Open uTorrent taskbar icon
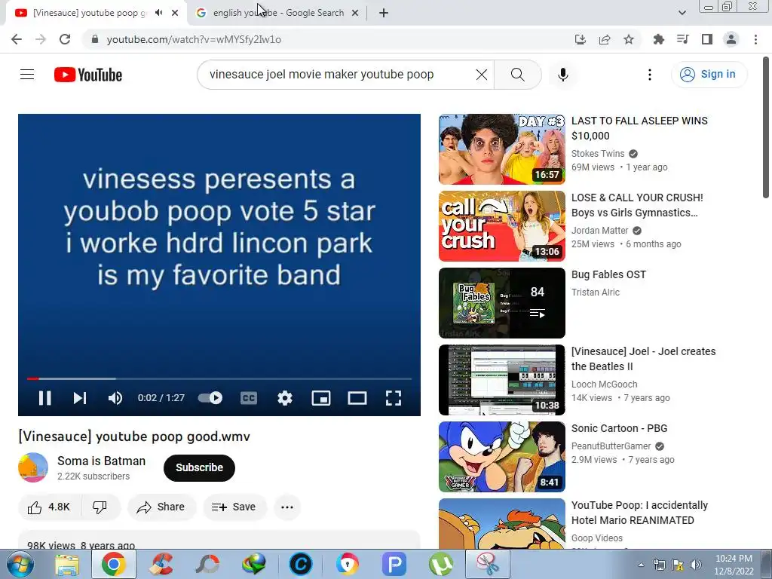This screenshot has height=579, width=772. point(440,564)
